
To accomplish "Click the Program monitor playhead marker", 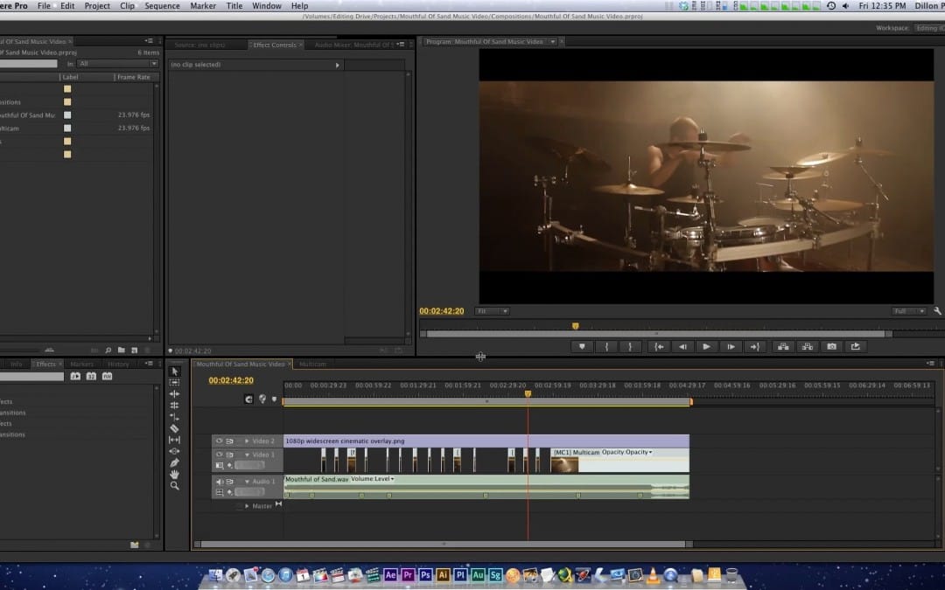I will point(576,326).
